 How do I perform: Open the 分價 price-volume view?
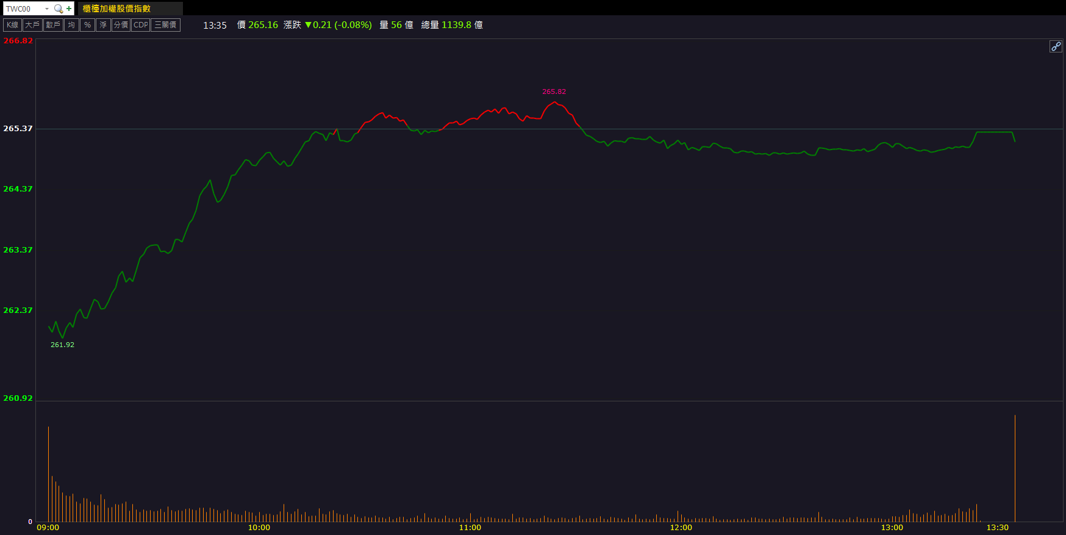121,25
